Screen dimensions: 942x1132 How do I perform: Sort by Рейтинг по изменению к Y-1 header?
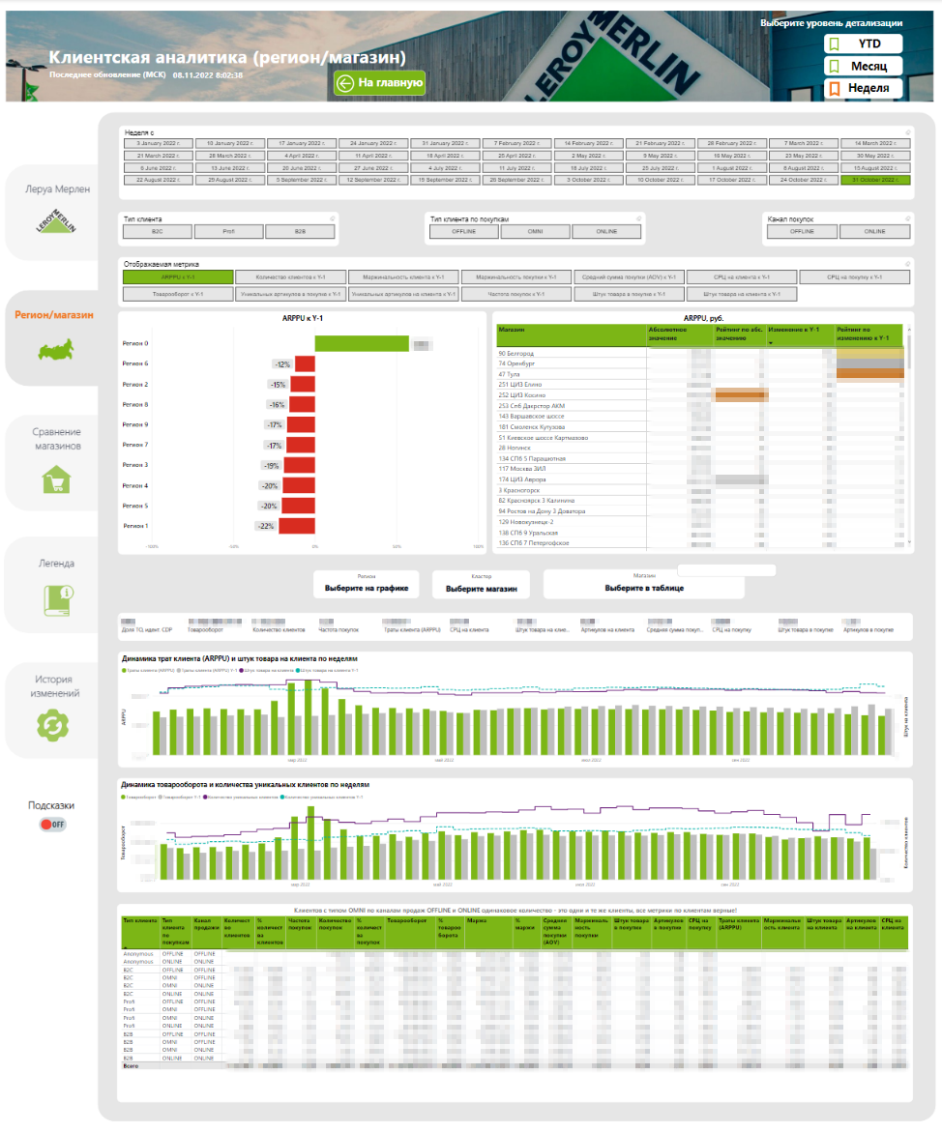869,334
